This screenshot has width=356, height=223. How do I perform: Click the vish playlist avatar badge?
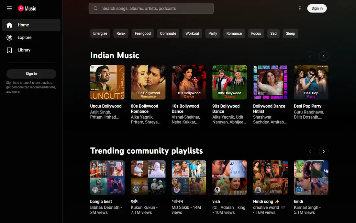coord(217,190)
